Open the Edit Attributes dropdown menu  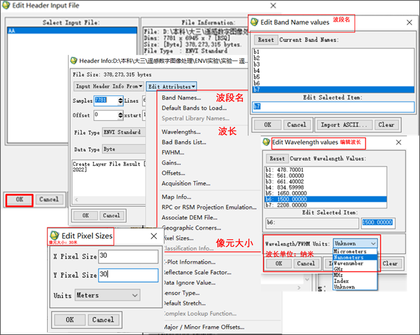pyautogui.click(x=171, y=87)
